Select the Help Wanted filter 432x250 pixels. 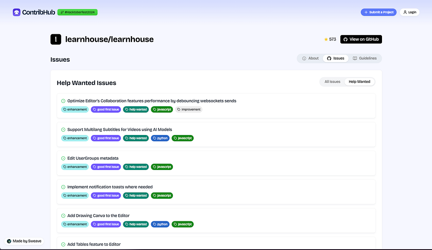(359, 82)
